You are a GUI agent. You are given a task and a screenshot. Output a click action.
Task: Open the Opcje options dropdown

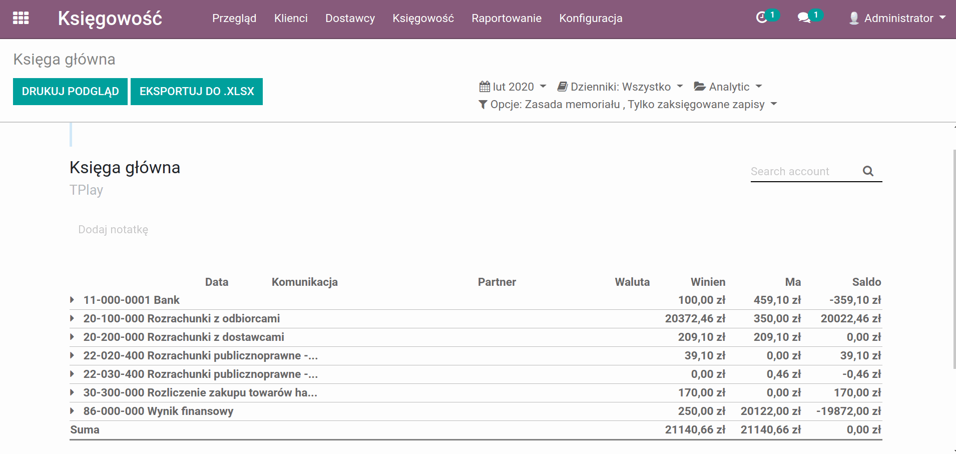628,105
